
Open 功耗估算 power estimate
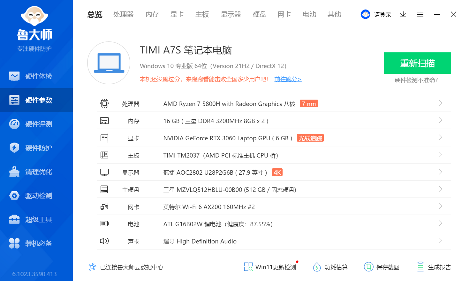(x=330, y=267)
